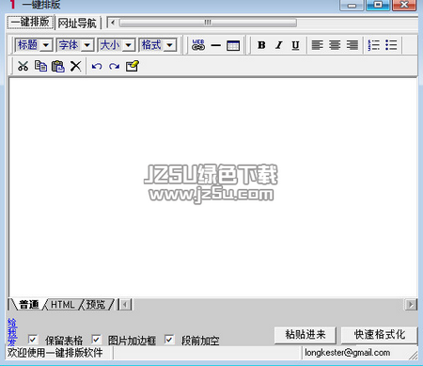The image size is (423, 366).
Task: Open the 格式 format dropdown
Action: [x=158, y=45]
